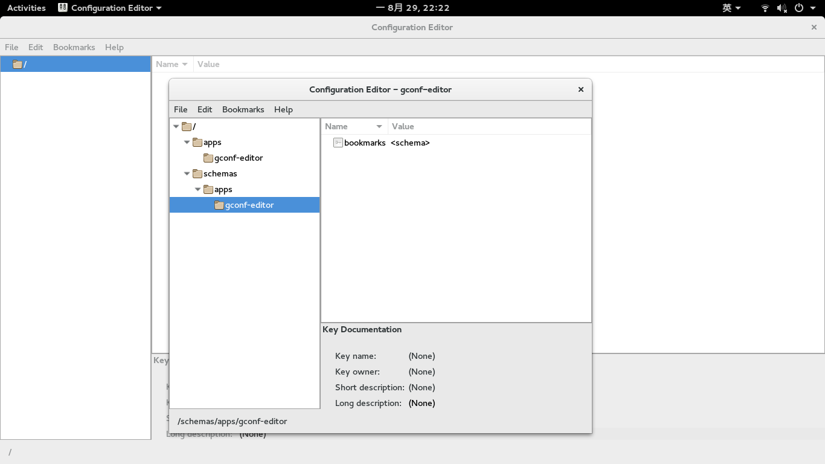Select the highlighted gconf-editor tree row
825x464 pixels.
245,205
